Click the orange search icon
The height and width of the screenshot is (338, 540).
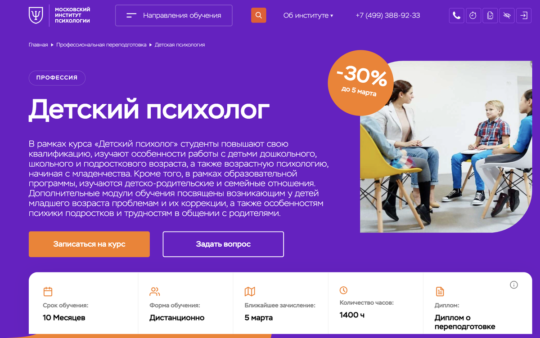pos(258,15)
